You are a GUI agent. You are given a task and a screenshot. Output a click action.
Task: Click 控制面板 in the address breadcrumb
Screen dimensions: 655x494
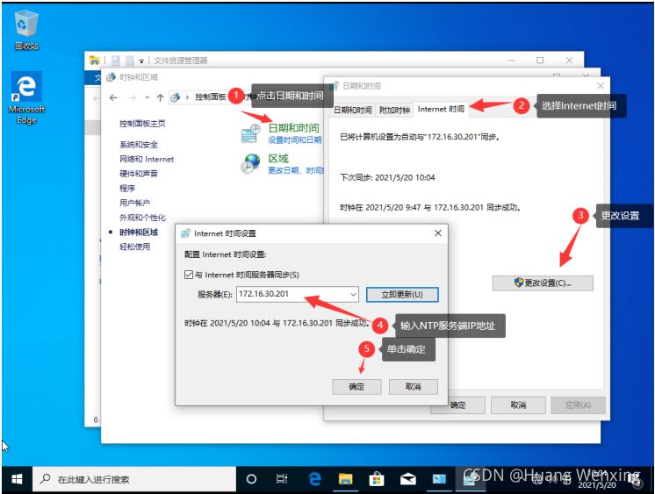(211, 97)
